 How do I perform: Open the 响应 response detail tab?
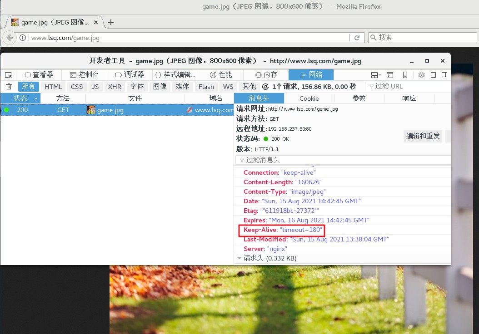point(409,98)
